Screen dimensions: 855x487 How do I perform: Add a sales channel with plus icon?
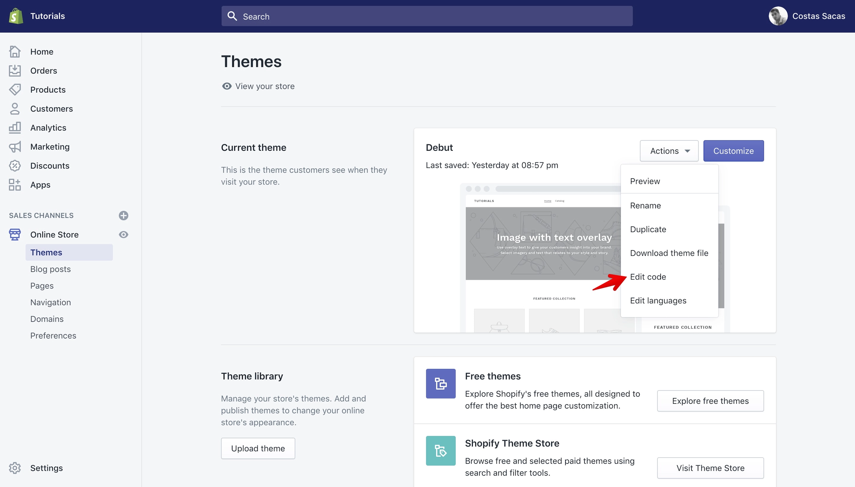pos(123,215)
